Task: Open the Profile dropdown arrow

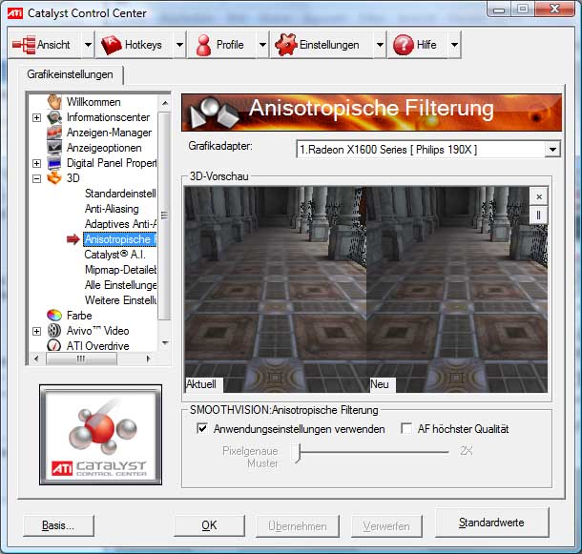Action: pos(262,45)
